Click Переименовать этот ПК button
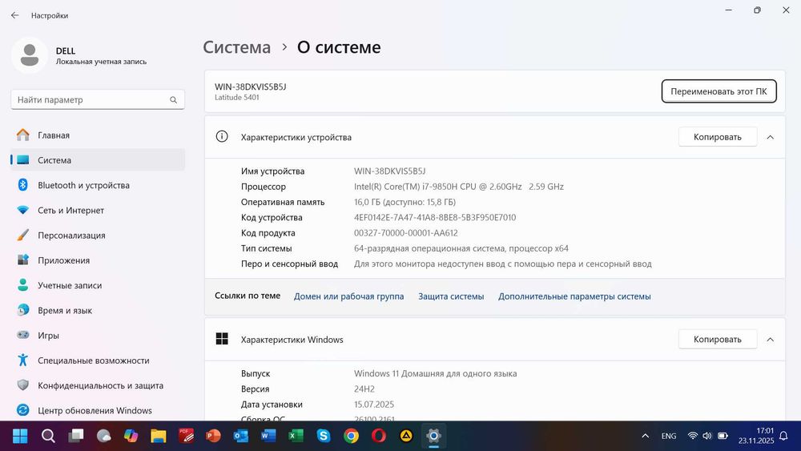This screenshot has width=801, height=451. [x=718, y=91]
